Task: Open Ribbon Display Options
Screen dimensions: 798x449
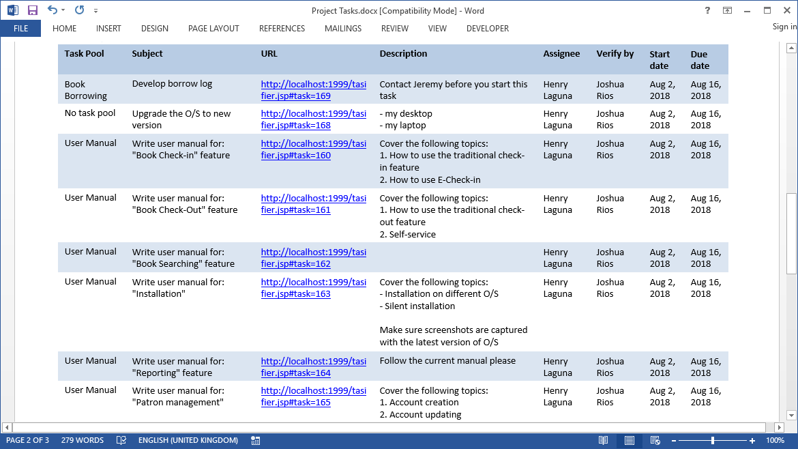Action: [x=727, y=10]
